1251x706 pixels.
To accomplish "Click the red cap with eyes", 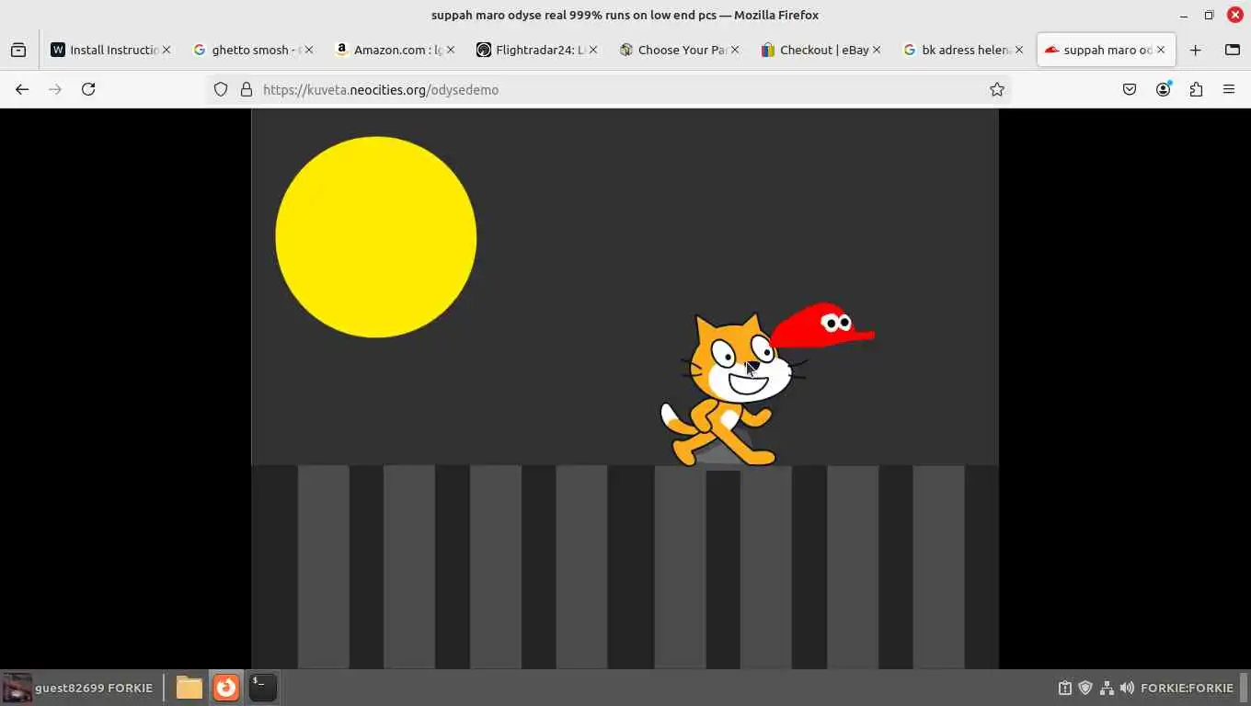I will click(821, 326).
